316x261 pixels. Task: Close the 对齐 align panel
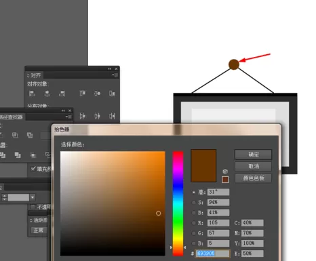tap(116, 68)
